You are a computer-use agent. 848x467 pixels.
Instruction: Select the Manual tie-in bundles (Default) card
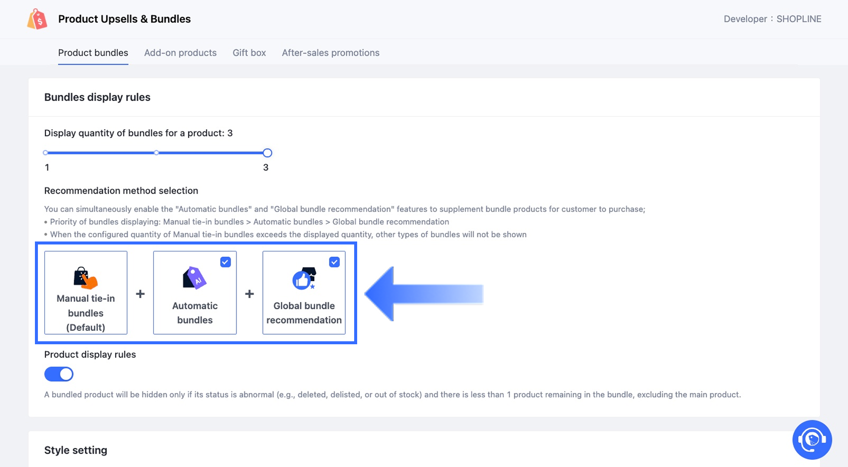86,312
